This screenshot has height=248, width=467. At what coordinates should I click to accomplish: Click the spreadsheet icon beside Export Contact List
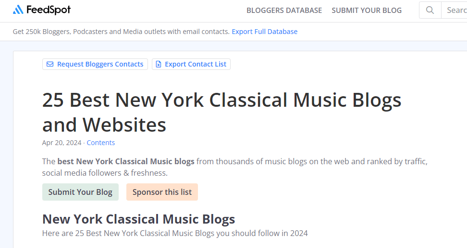(x=159, y=64)
